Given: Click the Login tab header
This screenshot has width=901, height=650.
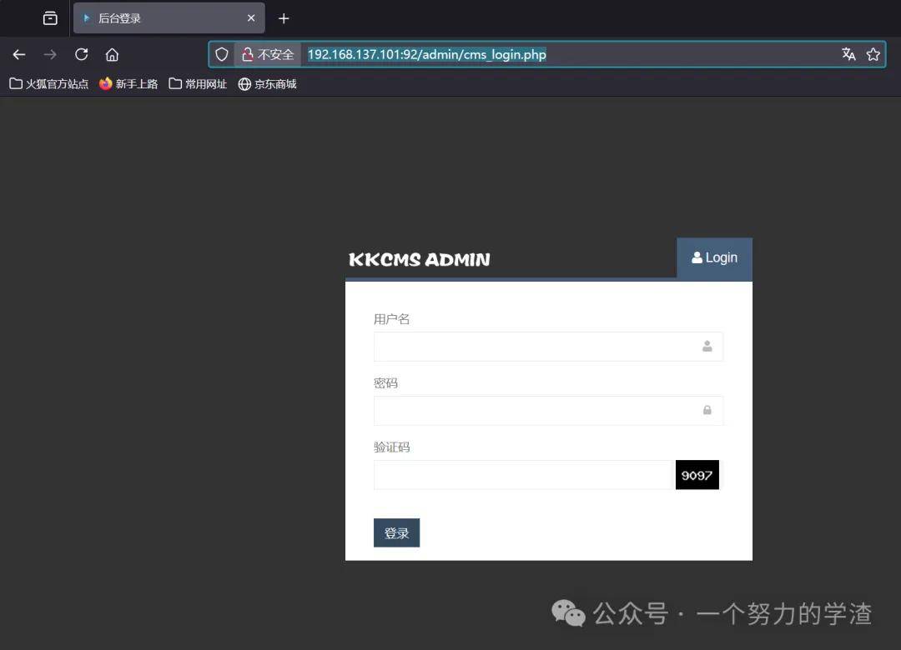Looking at the screenshot, I should 714,257.
